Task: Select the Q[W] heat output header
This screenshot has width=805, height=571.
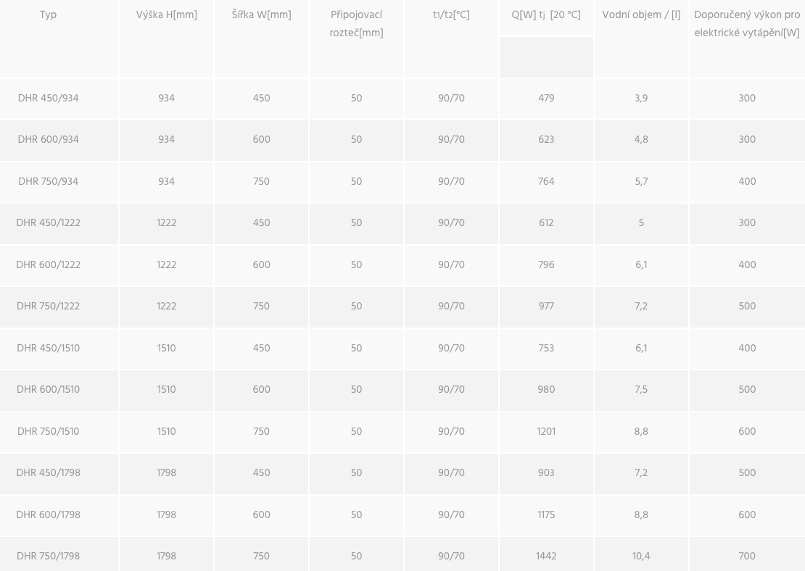Action: [546, 15]
